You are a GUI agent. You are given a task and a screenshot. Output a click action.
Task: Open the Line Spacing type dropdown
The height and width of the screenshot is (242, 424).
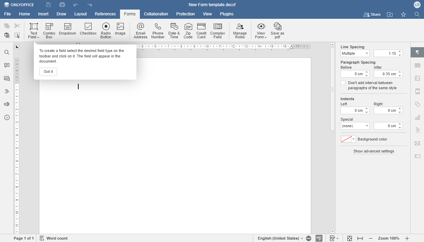pos(355,53)
